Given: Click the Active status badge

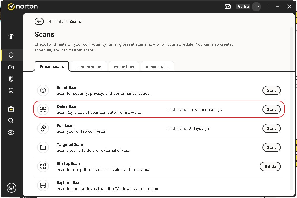Looking at the screenshot, I should pyautogui.click(x=243, y=7).
